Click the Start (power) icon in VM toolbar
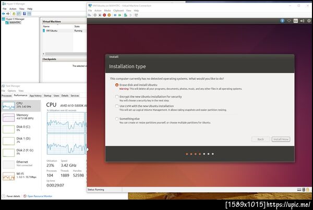Viewport: 313px width, 210px height. tap(95, 15)
